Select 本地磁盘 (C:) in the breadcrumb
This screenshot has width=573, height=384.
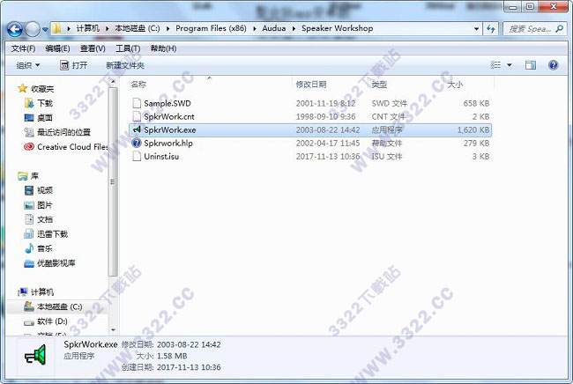tap(138, 28)
